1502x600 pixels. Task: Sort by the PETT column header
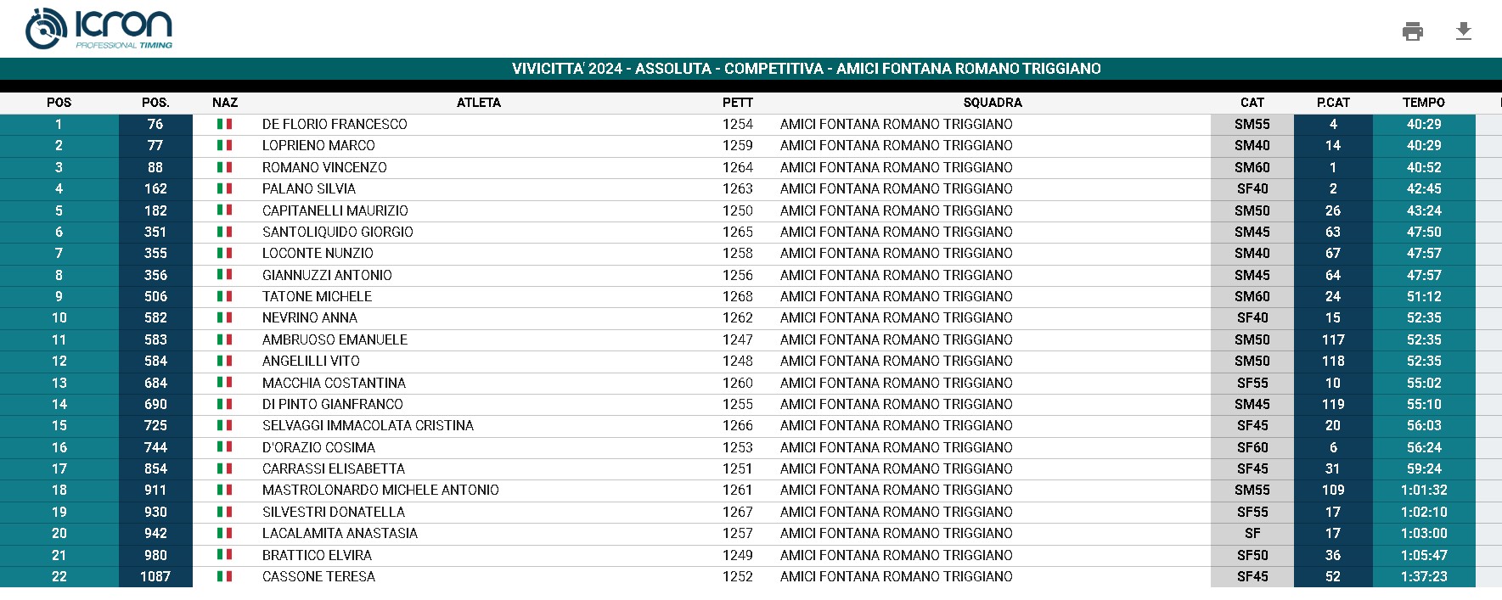(738, 103)
